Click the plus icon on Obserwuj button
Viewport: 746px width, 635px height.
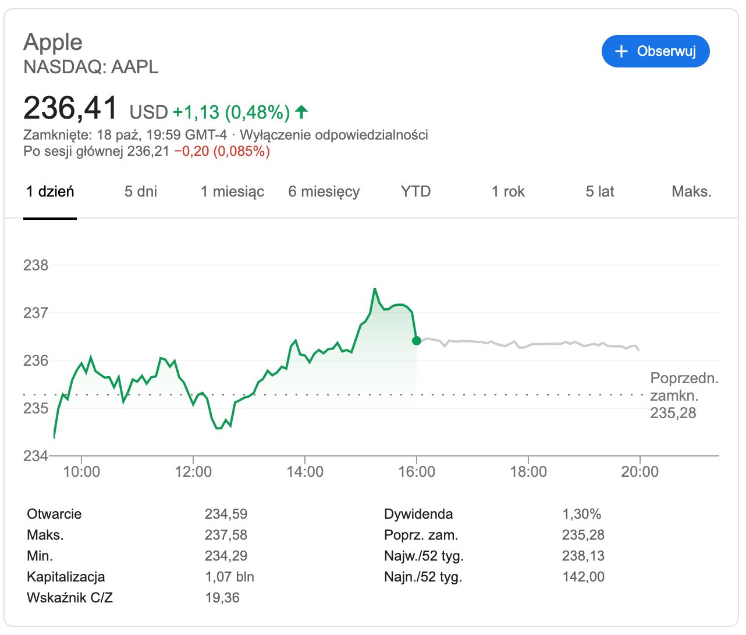pos(621,51)
